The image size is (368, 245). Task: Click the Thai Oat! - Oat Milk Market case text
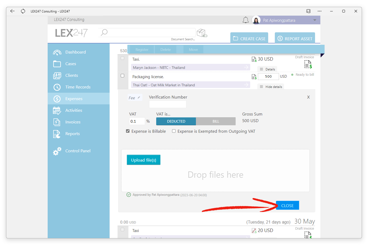click(x=164, y=85)
